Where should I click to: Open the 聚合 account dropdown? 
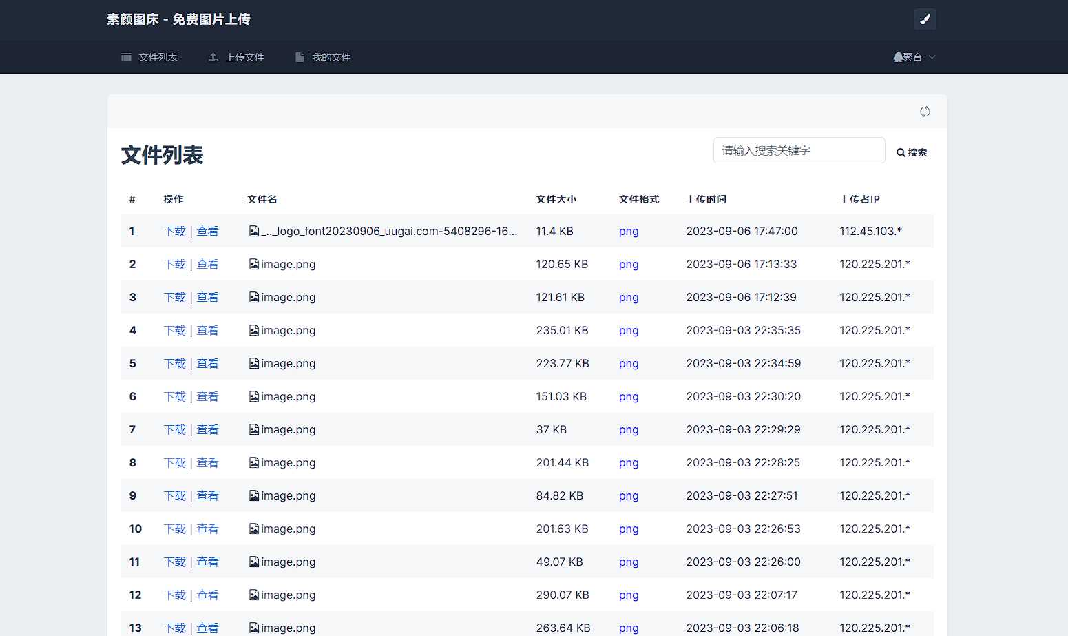coord(912,57)
